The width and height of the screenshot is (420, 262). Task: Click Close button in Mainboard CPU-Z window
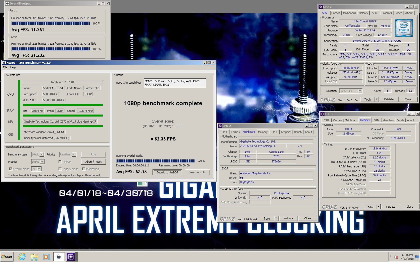pyautogui.click(x=307, y=218)
